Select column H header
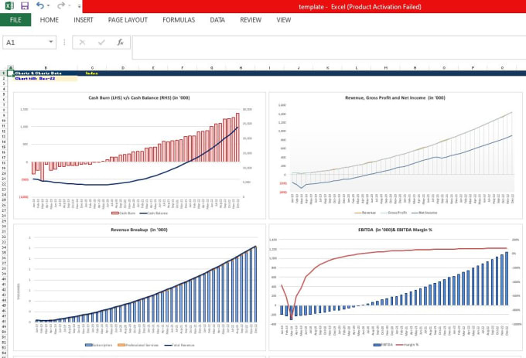 coord(241,68)
